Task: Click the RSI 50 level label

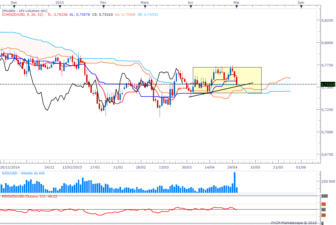Action: click(323, 210)
